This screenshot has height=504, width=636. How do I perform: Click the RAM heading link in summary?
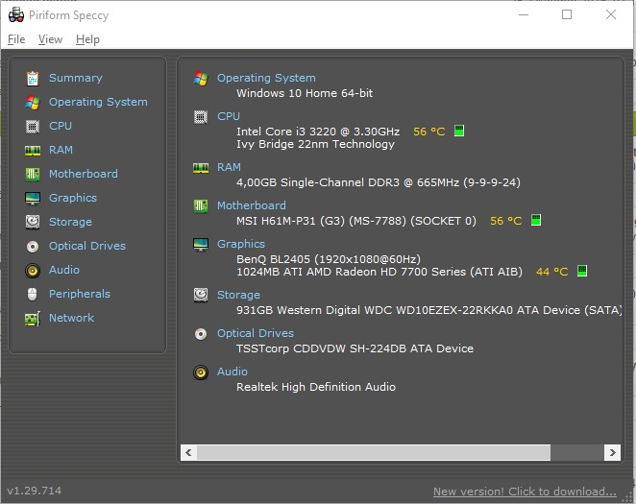click(230, 167)
